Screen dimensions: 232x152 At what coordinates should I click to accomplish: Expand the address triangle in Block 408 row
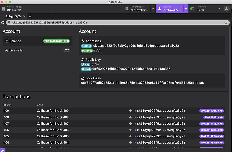pyautogui.click(x=135, y=117)
